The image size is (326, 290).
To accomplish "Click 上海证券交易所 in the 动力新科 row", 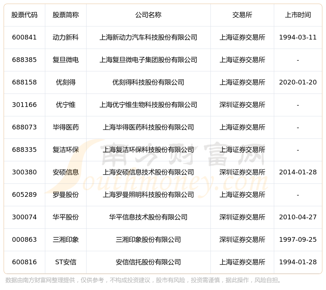I will coord(242,37).
